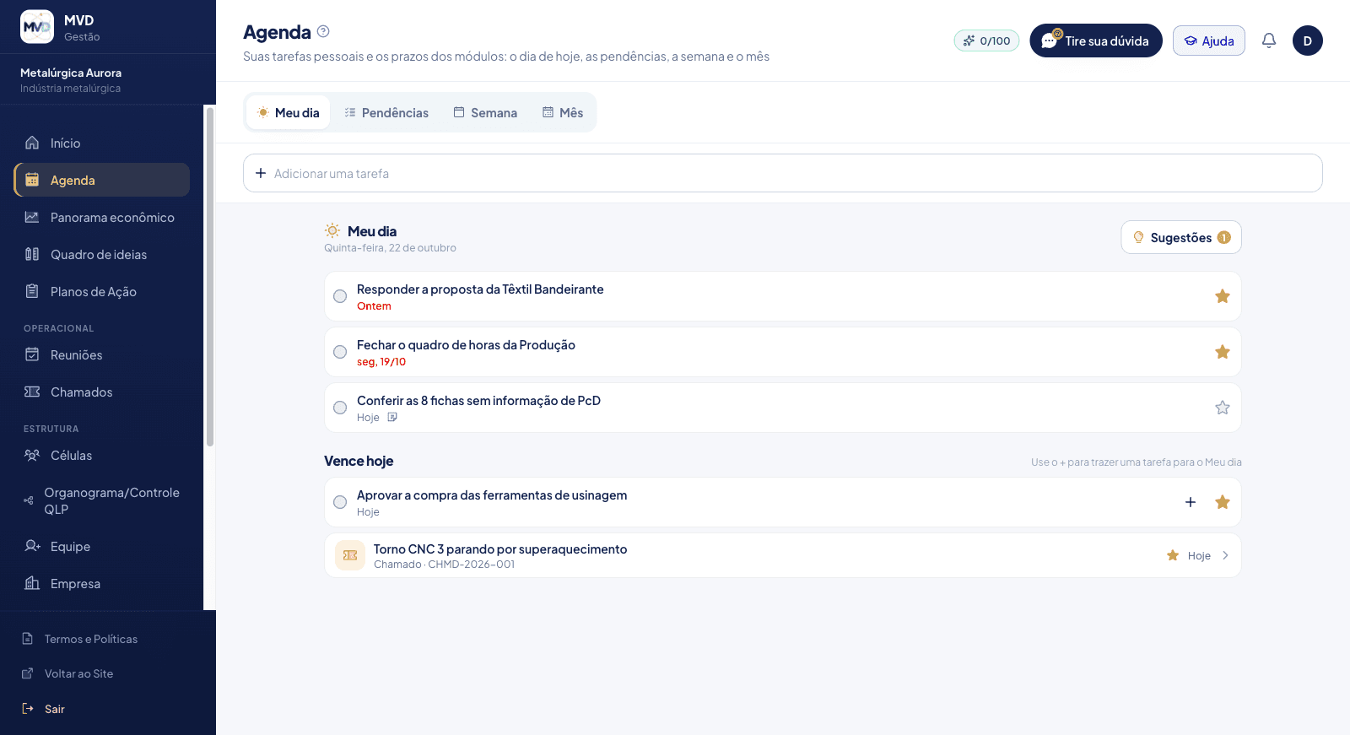Open the user avatar D menu
1350x735 pixels.
point(1308,41)
